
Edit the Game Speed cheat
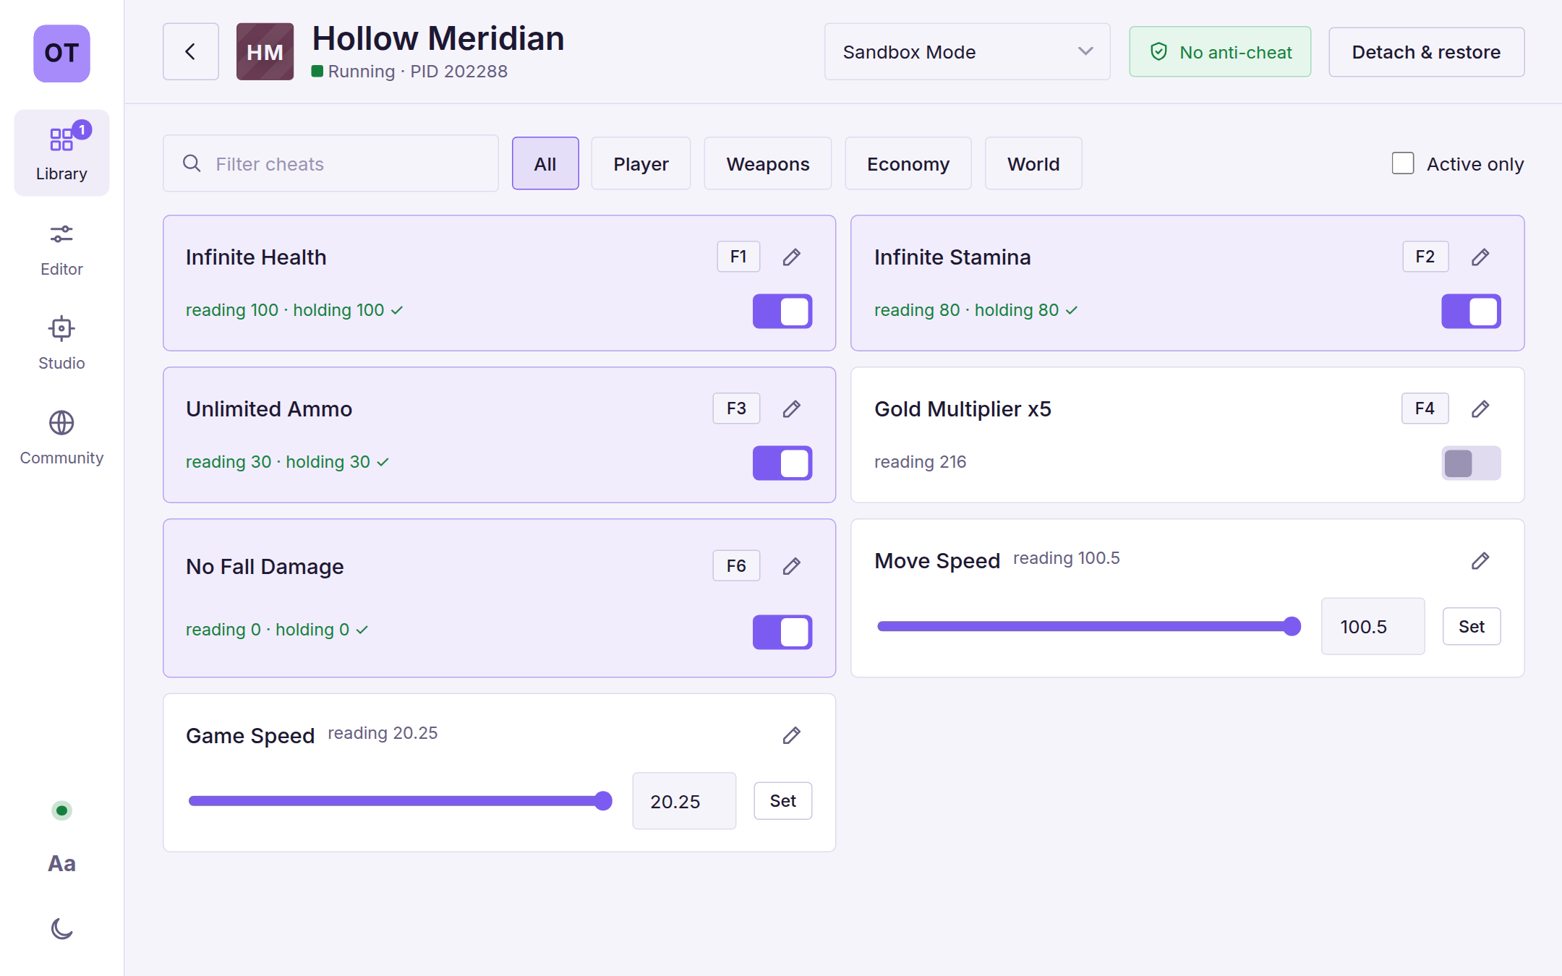point(792,736)
